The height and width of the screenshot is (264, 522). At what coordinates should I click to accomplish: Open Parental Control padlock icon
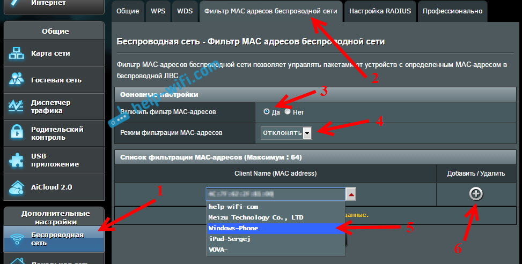coord(17,133)
